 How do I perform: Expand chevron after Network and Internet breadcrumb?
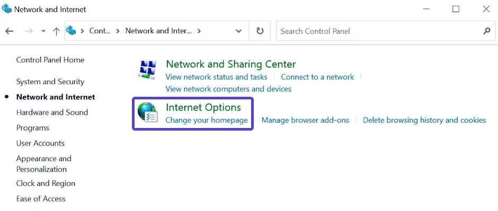pos(199,31)
